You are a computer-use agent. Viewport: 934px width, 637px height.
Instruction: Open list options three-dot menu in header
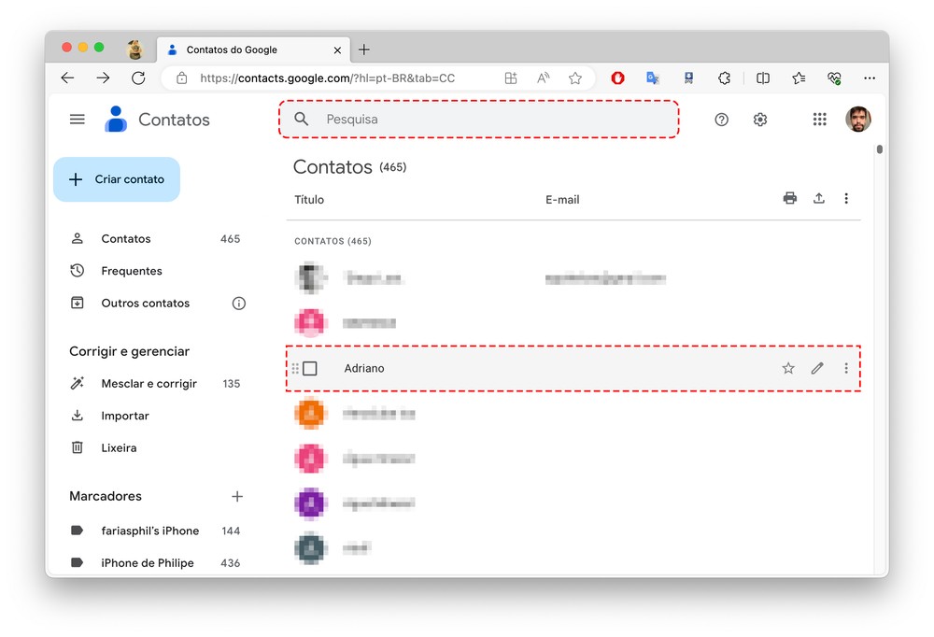pos(846,198)
